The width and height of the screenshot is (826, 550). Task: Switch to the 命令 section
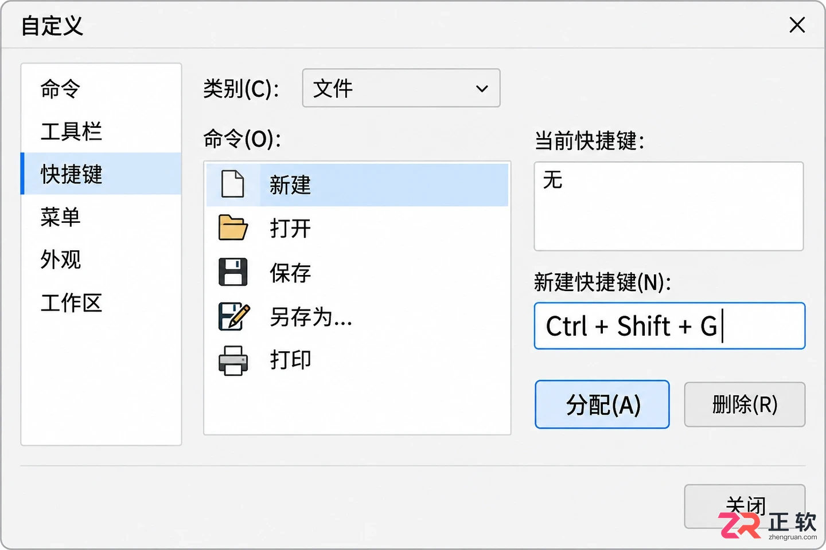[x=60, y=89]
